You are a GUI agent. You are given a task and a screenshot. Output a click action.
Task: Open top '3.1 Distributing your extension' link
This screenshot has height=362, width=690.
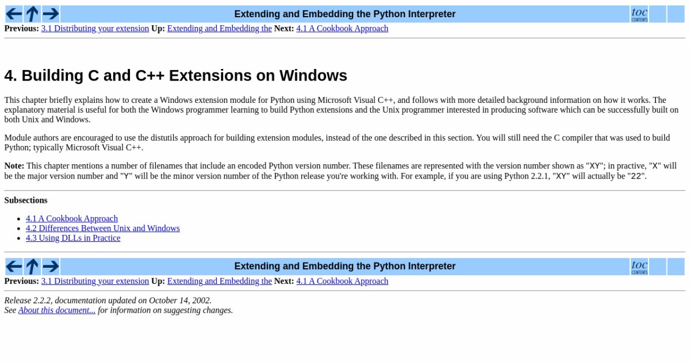point(95,29)
